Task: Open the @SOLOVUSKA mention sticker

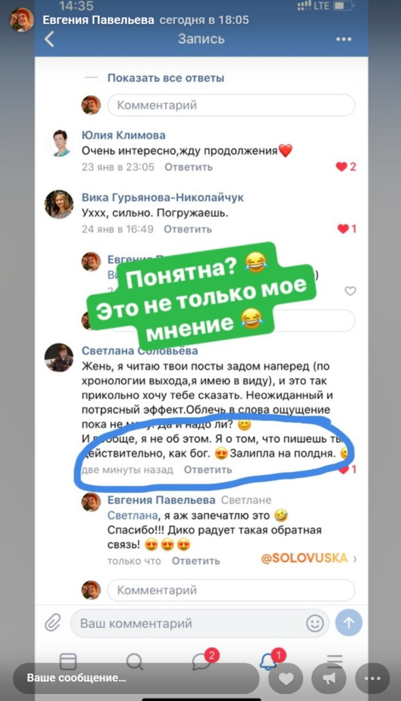Action: pos(304,558)
